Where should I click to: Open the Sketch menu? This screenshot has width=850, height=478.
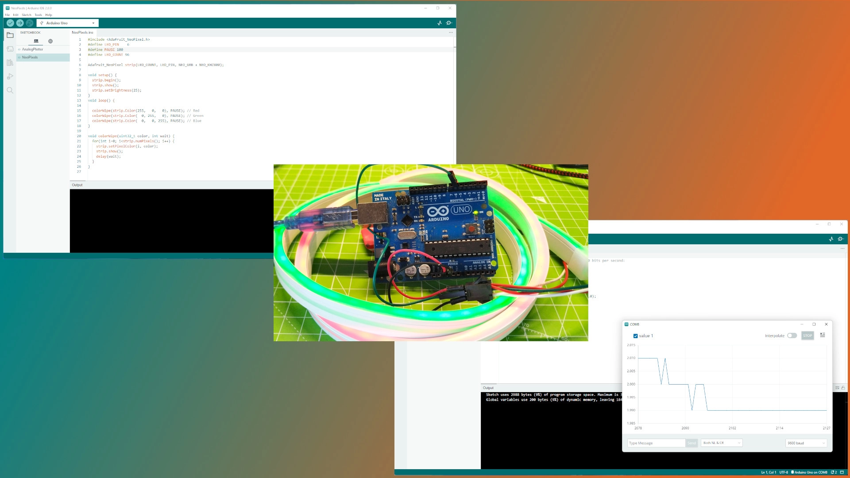(x=27, y=15)
